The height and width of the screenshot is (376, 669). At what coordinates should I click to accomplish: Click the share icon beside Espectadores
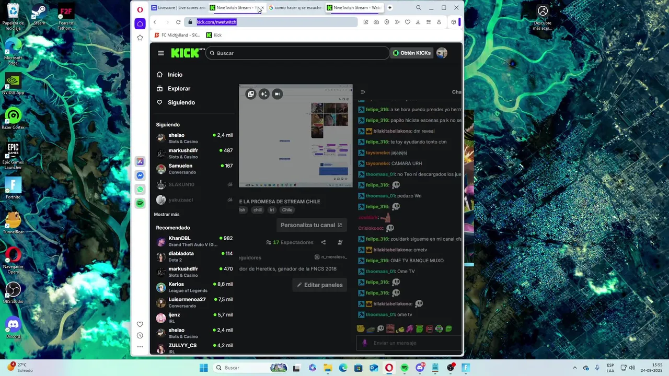pos(323,242)
